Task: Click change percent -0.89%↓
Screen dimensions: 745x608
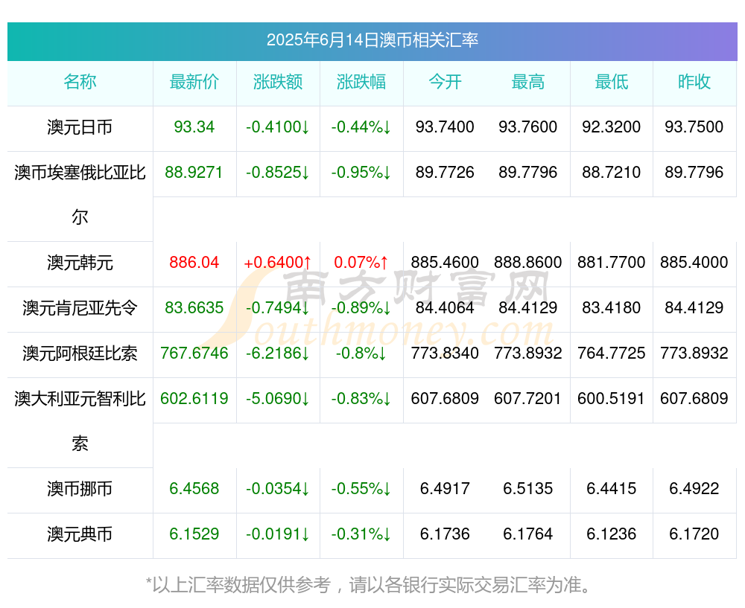Action: [361, 307]
